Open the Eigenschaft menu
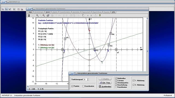The height and width of the screenshot is (98, 175). [86, 12]
